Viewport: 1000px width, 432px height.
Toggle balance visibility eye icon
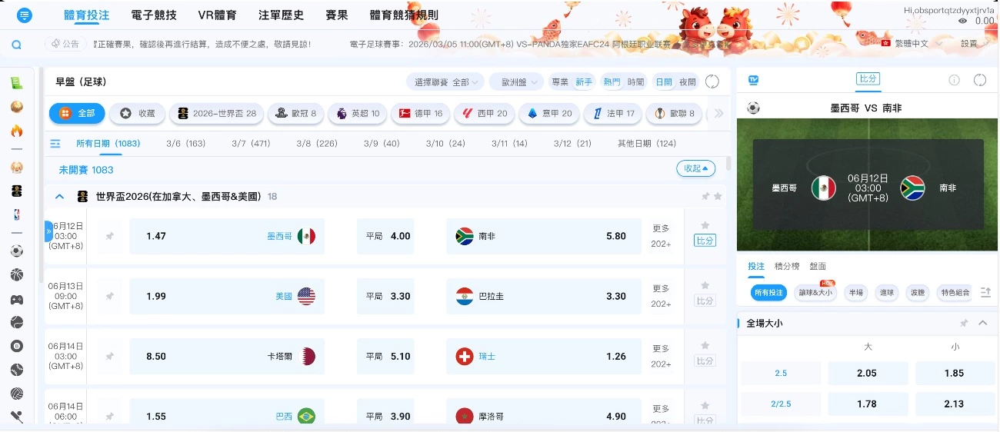[962, 22]
